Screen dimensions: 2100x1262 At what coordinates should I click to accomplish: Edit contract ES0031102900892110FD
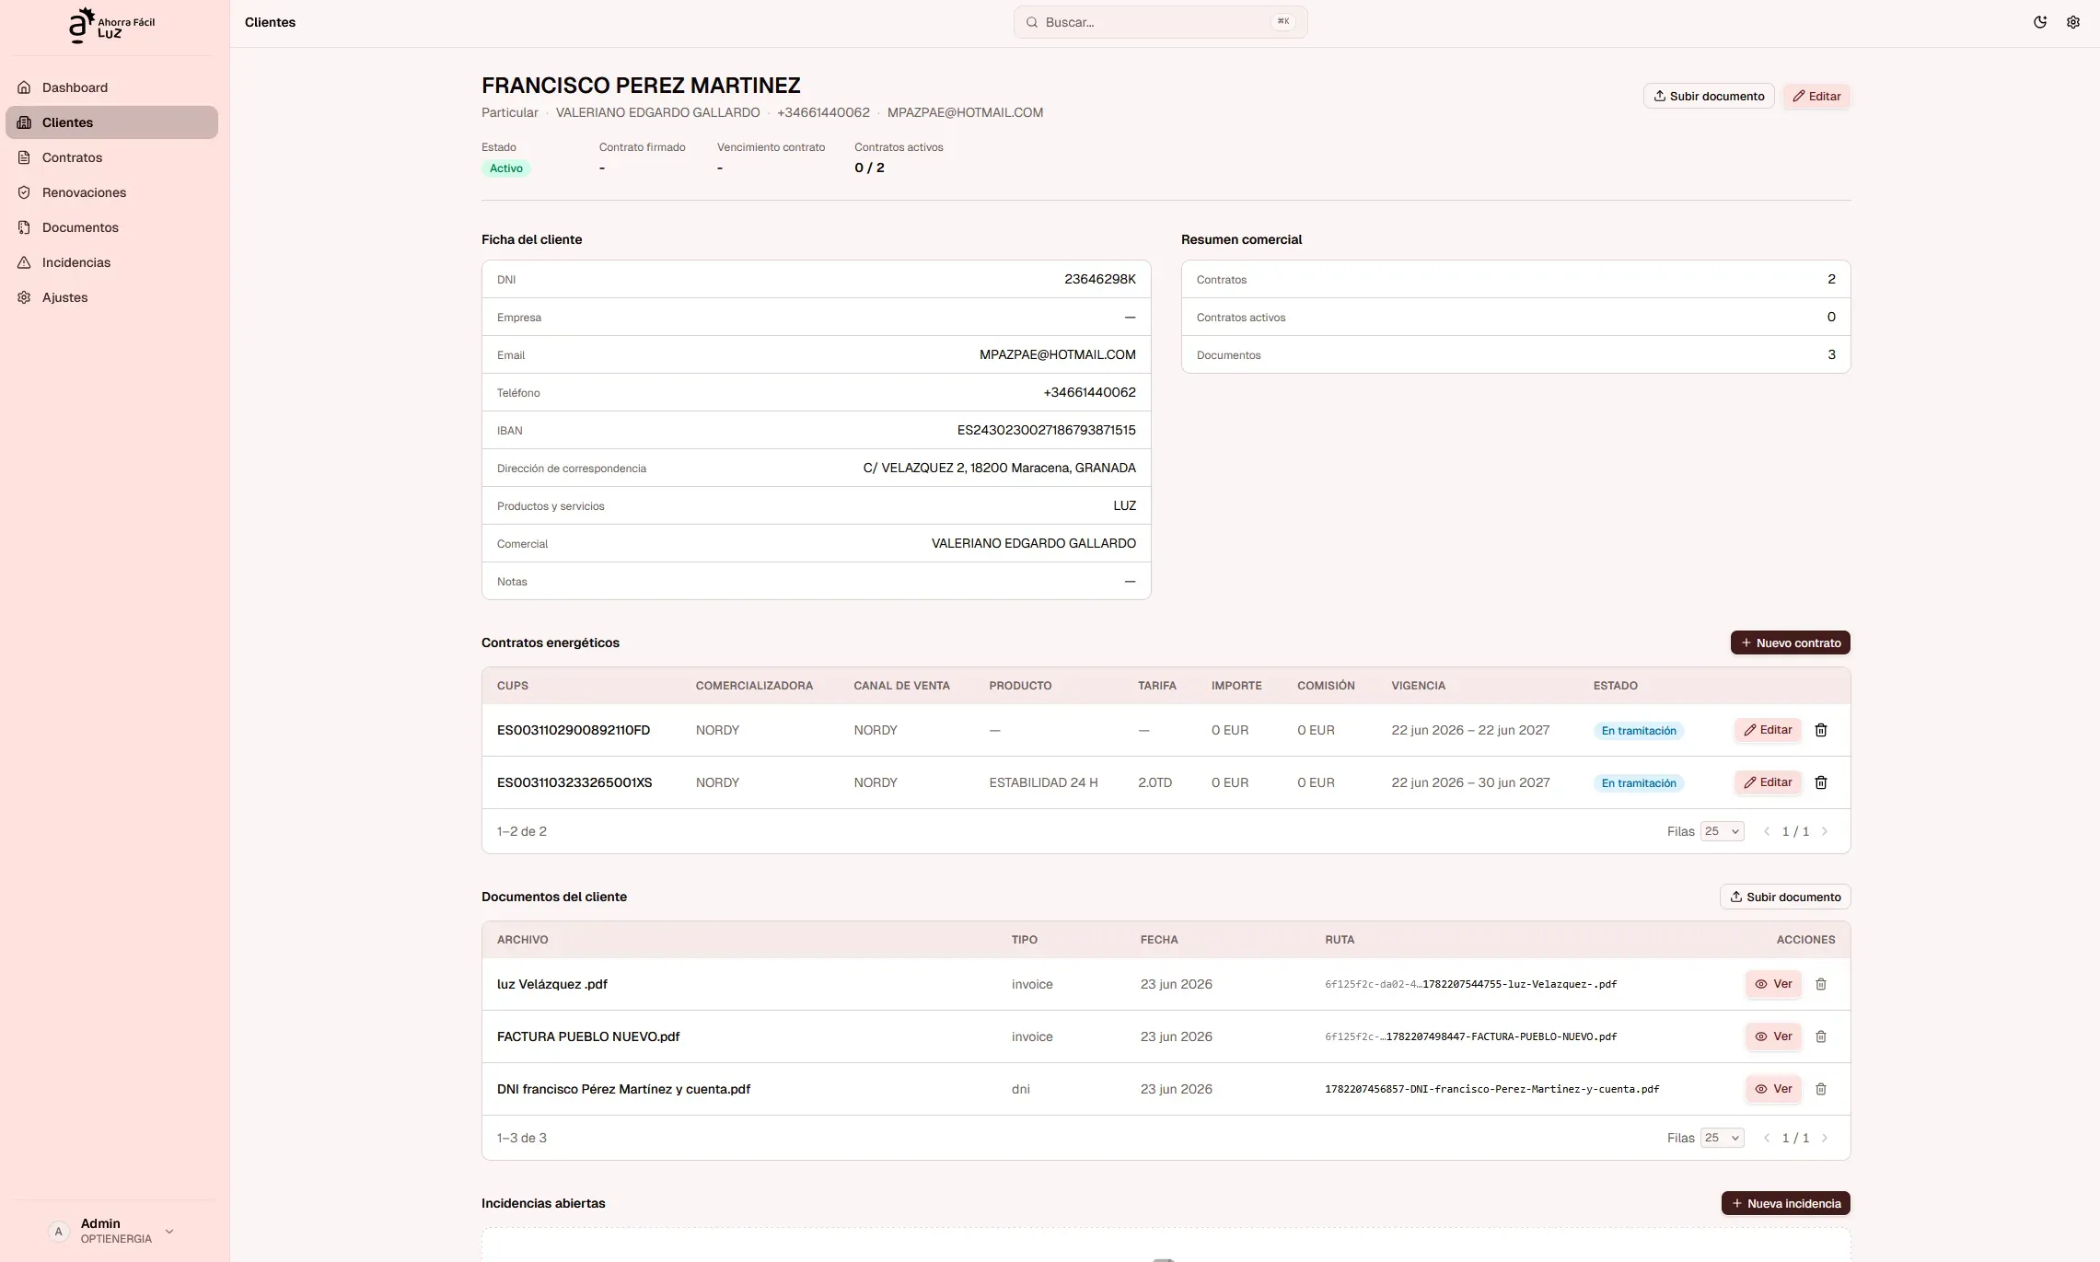(x=1768, y=730)
